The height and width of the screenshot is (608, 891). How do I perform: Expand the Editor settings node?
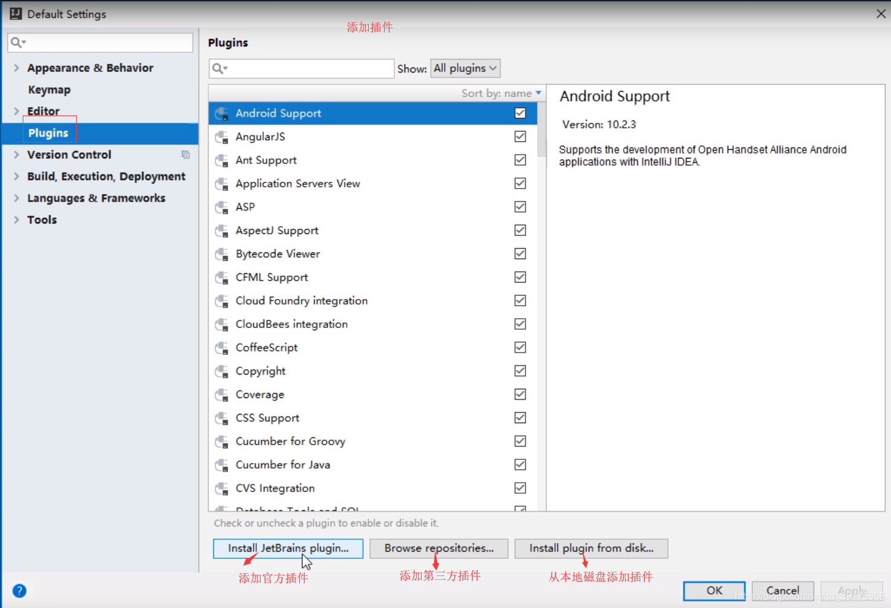point(17,111)
